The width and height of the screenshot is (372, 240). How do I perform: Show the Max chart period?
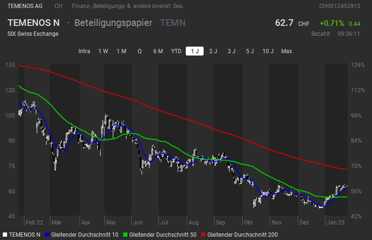pyautogui.click(x=286, y=51)
